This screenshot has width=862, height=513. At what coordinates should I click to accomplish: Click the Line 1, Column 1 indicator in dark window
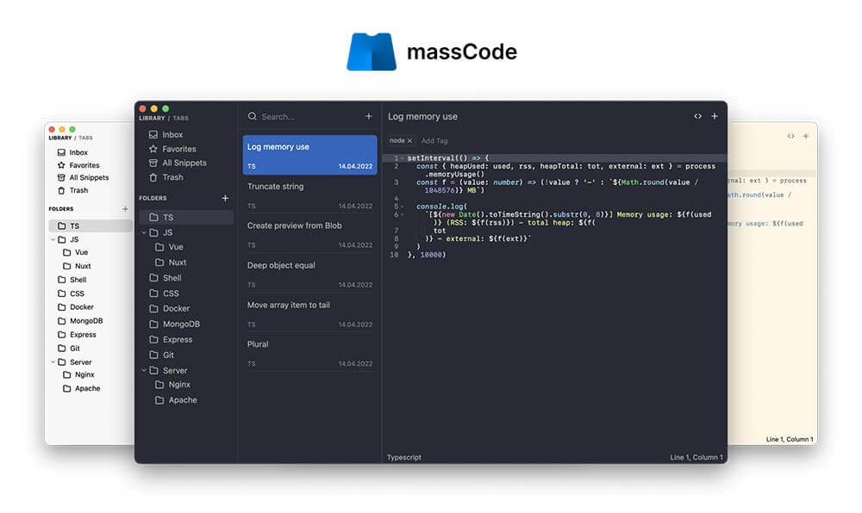click(696, 457)
